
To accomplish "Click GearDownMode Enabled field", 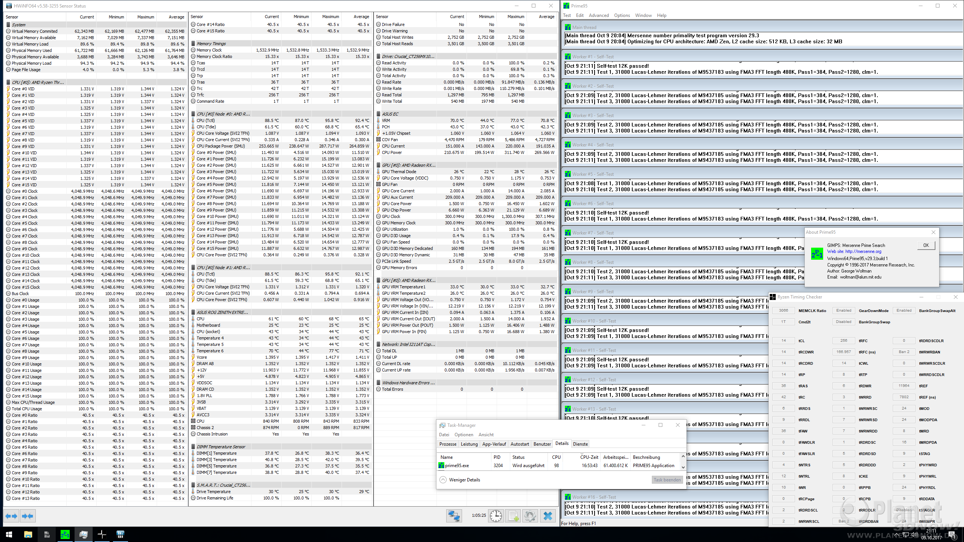I will point(843,311).
